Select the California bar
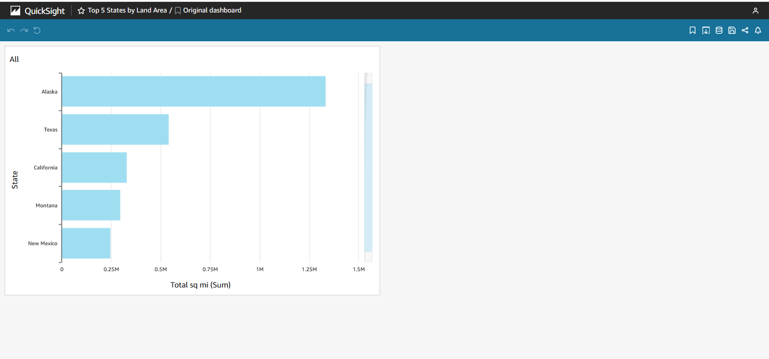 pos(94,168)
